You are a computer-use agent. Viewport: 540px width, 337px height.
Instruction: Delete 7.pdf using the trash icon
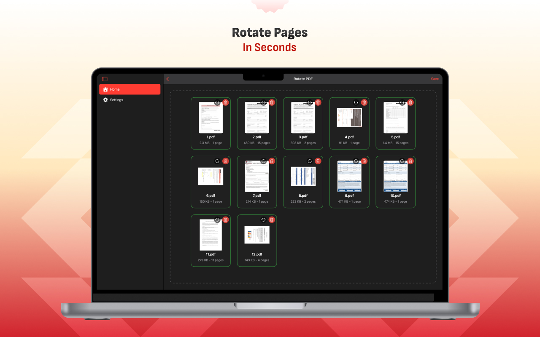[x=272, y=161]
